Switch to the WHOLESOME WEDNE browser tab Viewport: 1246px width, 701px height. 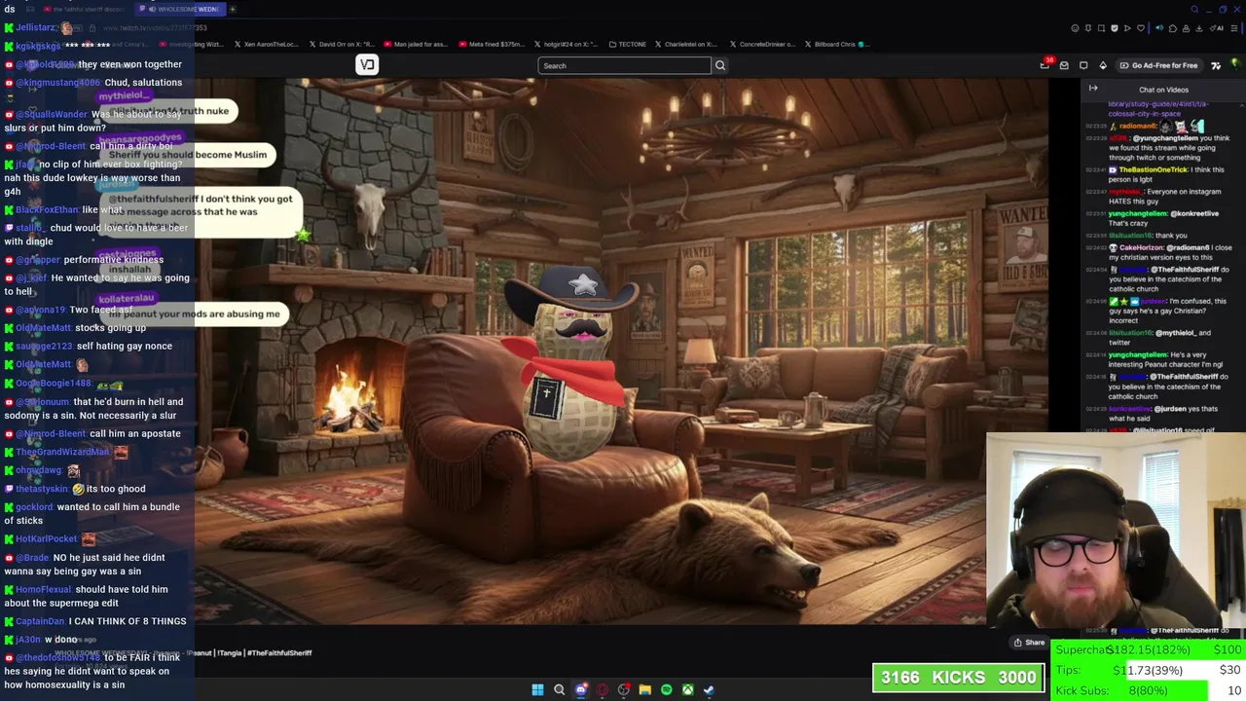[x=179, y=9]
